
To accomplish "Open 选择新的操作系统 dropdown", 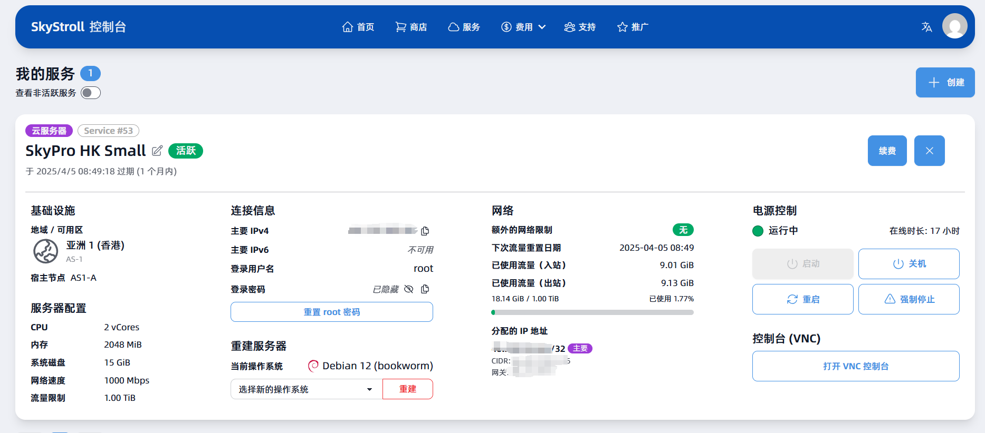I will 307,389.
